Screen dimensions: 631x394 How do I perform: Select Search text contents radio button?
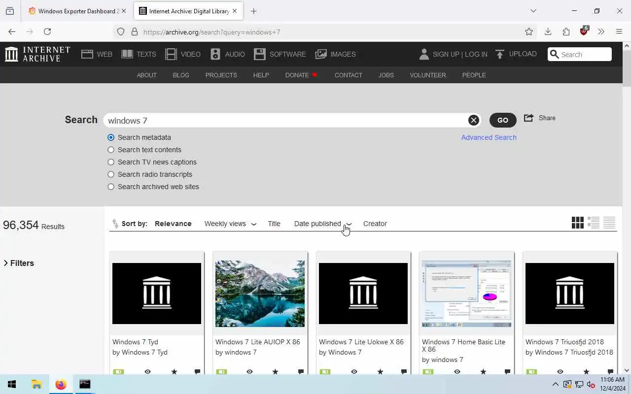click(111, 150)
